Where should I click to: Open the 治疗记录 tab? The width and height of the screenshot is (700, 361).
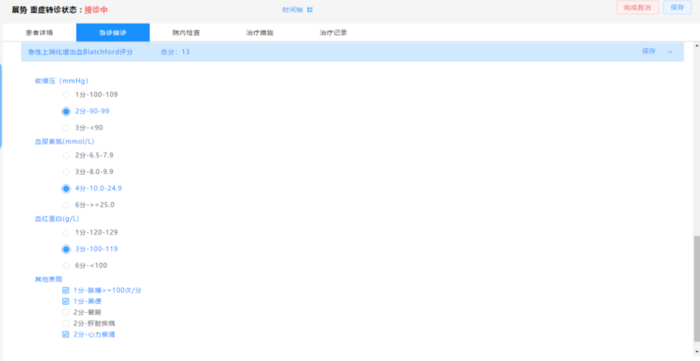333,32
